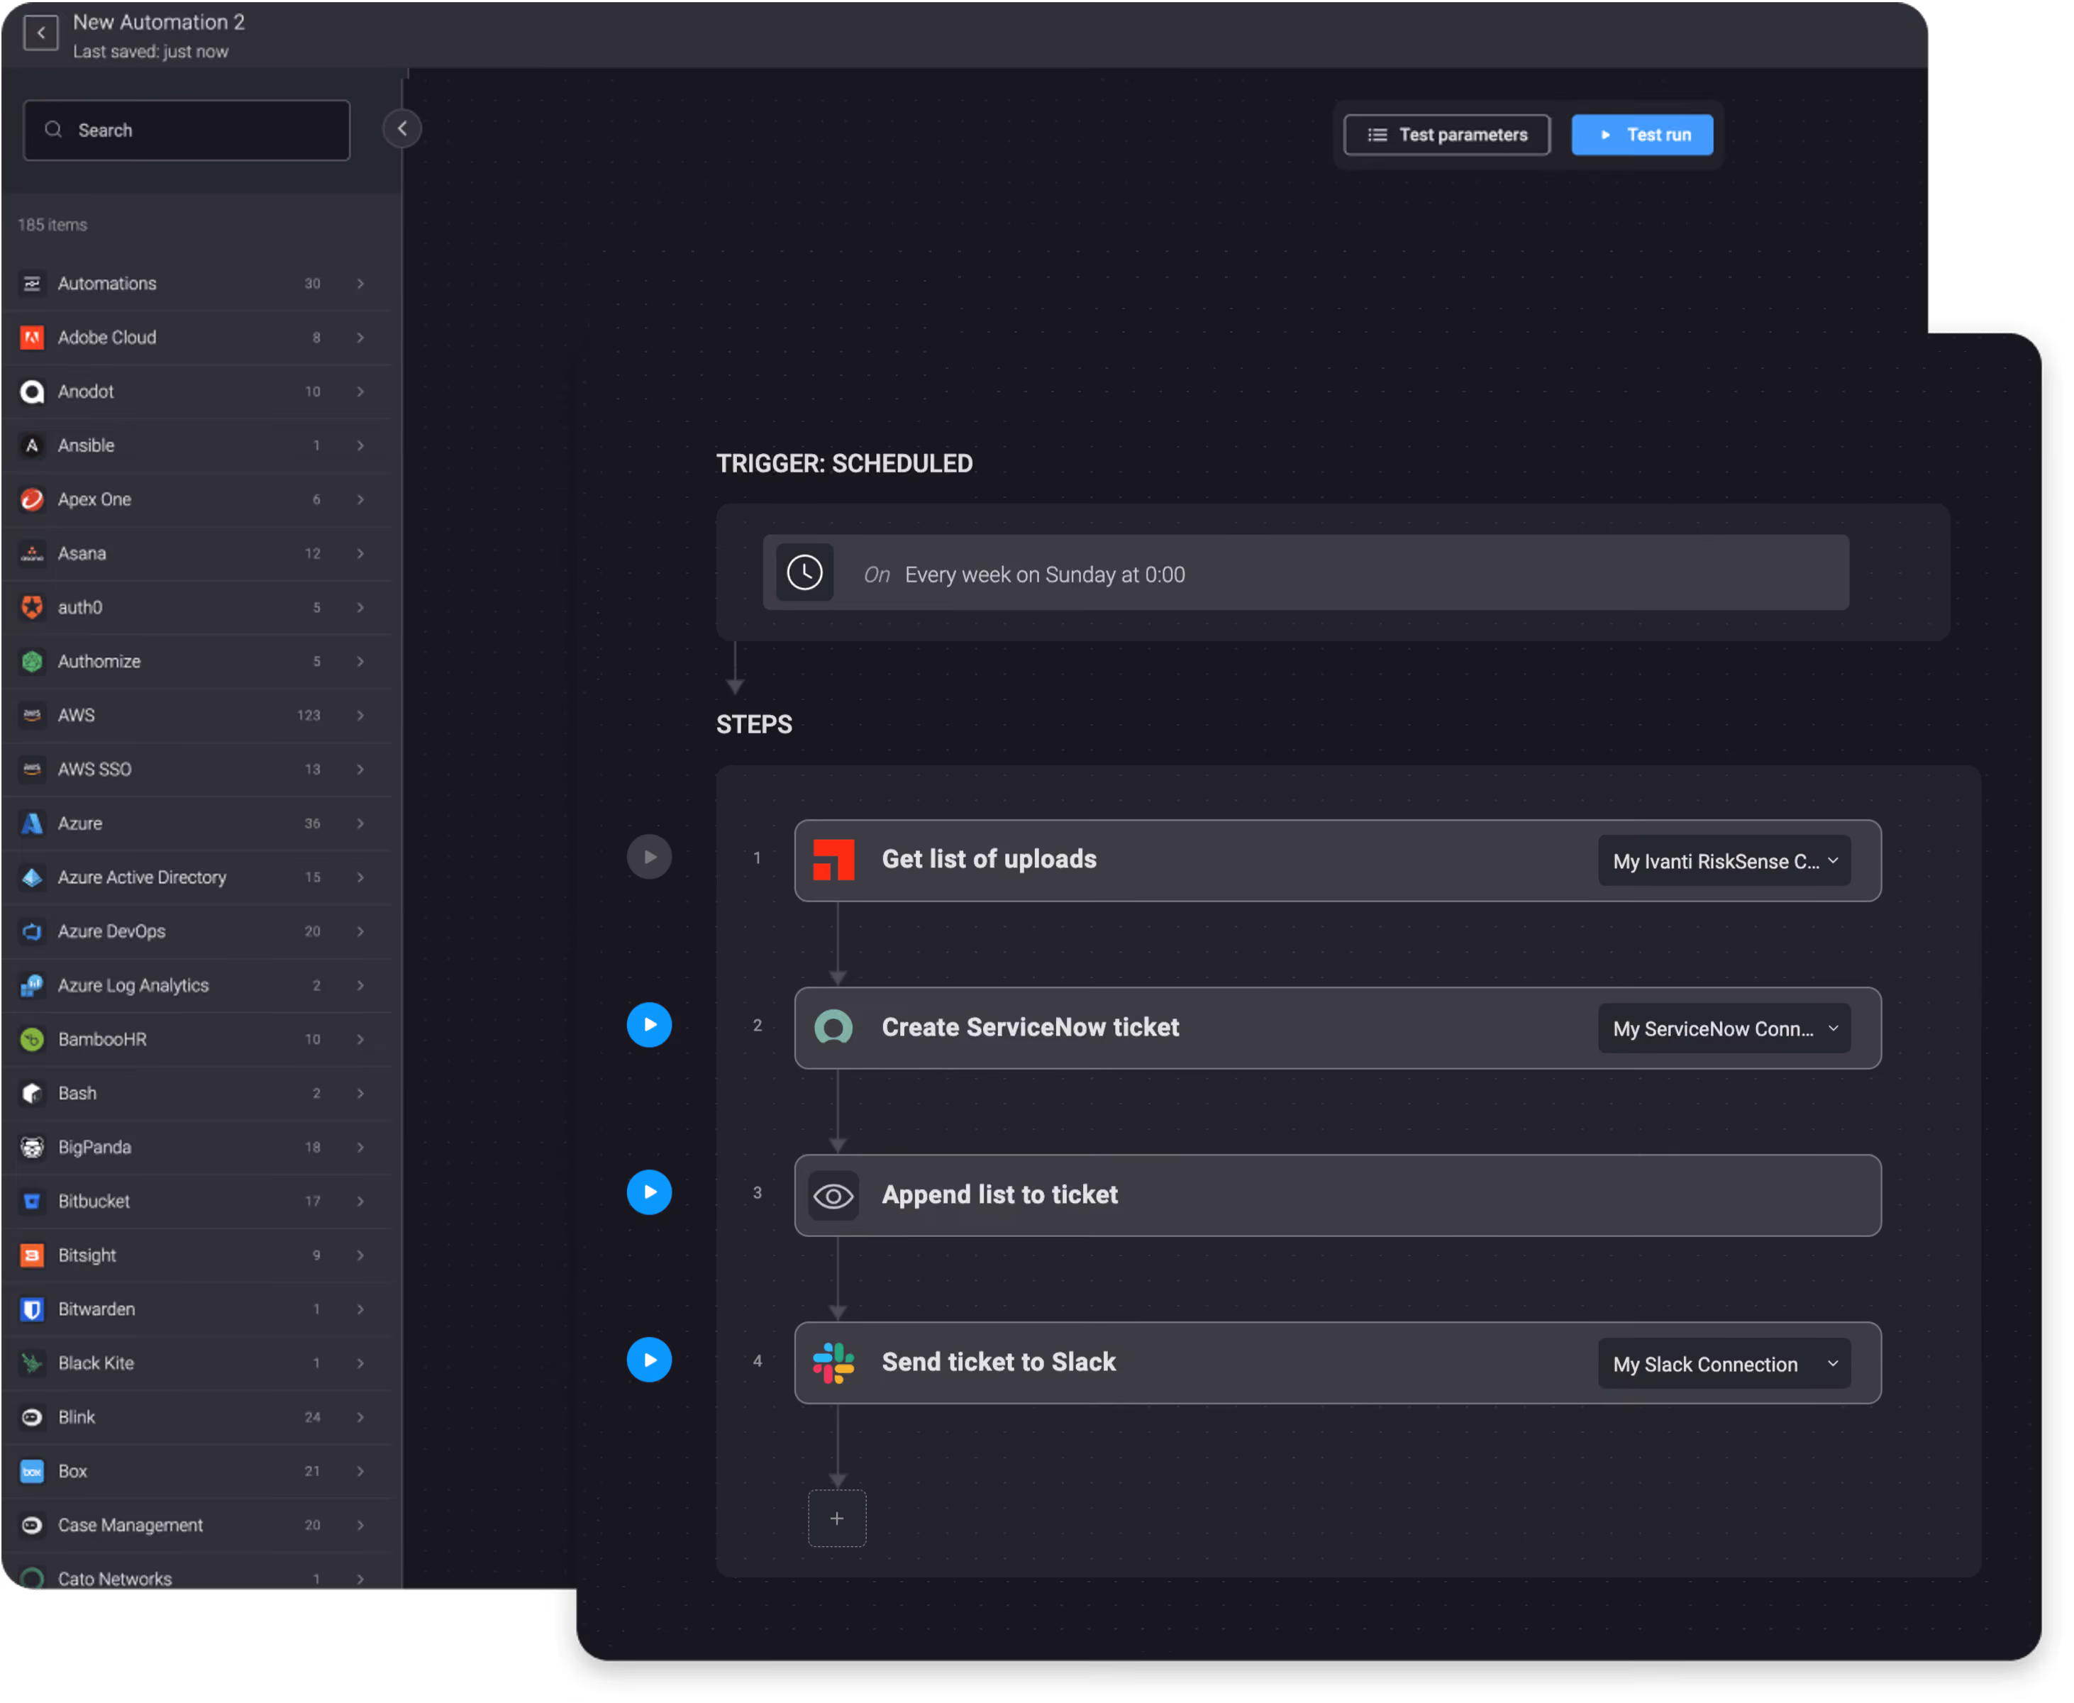
Task: Click the Bitwarden icon
Action: pos(33,1309)
